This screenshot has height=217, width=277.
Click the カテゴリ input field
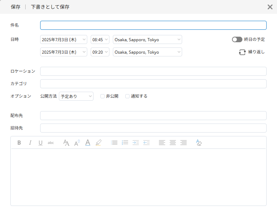pyautogui.click(x=153, y=84)
